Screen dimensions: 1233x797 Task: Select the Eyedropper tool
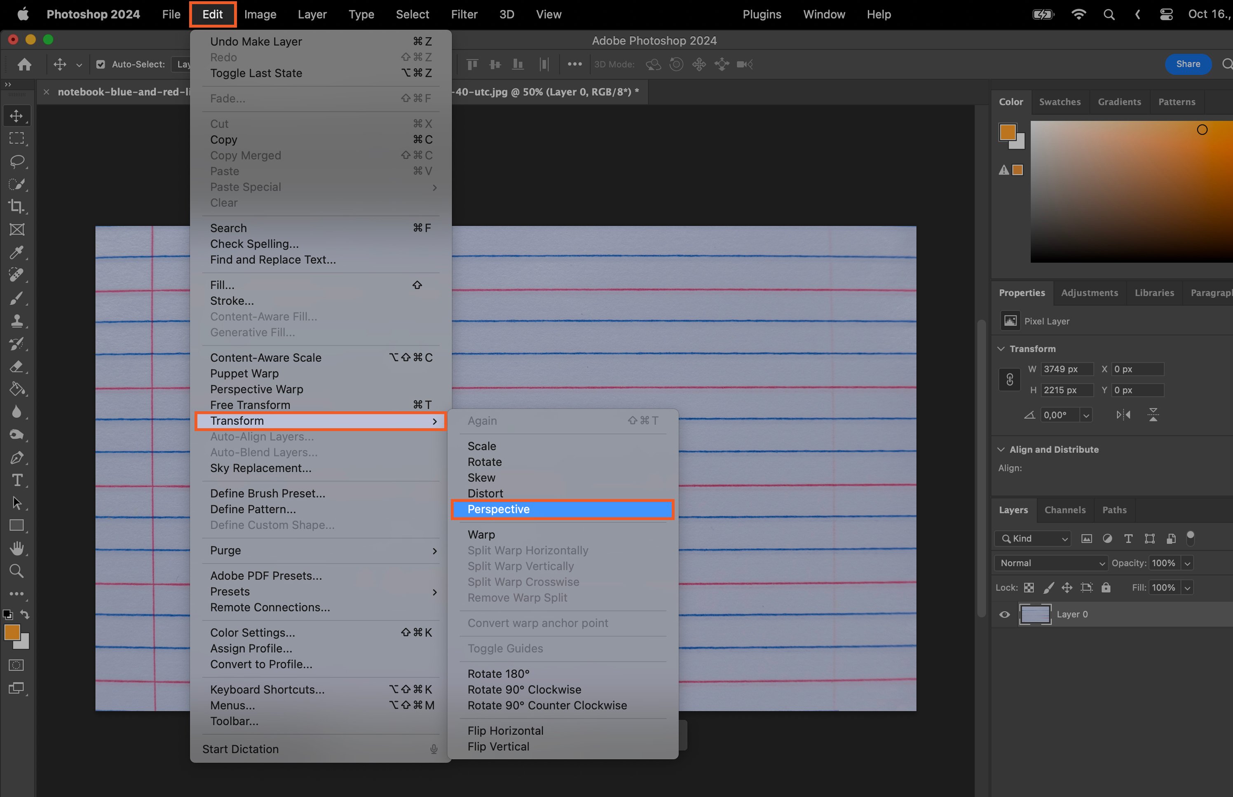click(16, 253)
